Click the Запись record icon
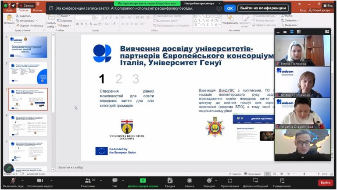Screen dimensions: 337x190 [190, 180]
